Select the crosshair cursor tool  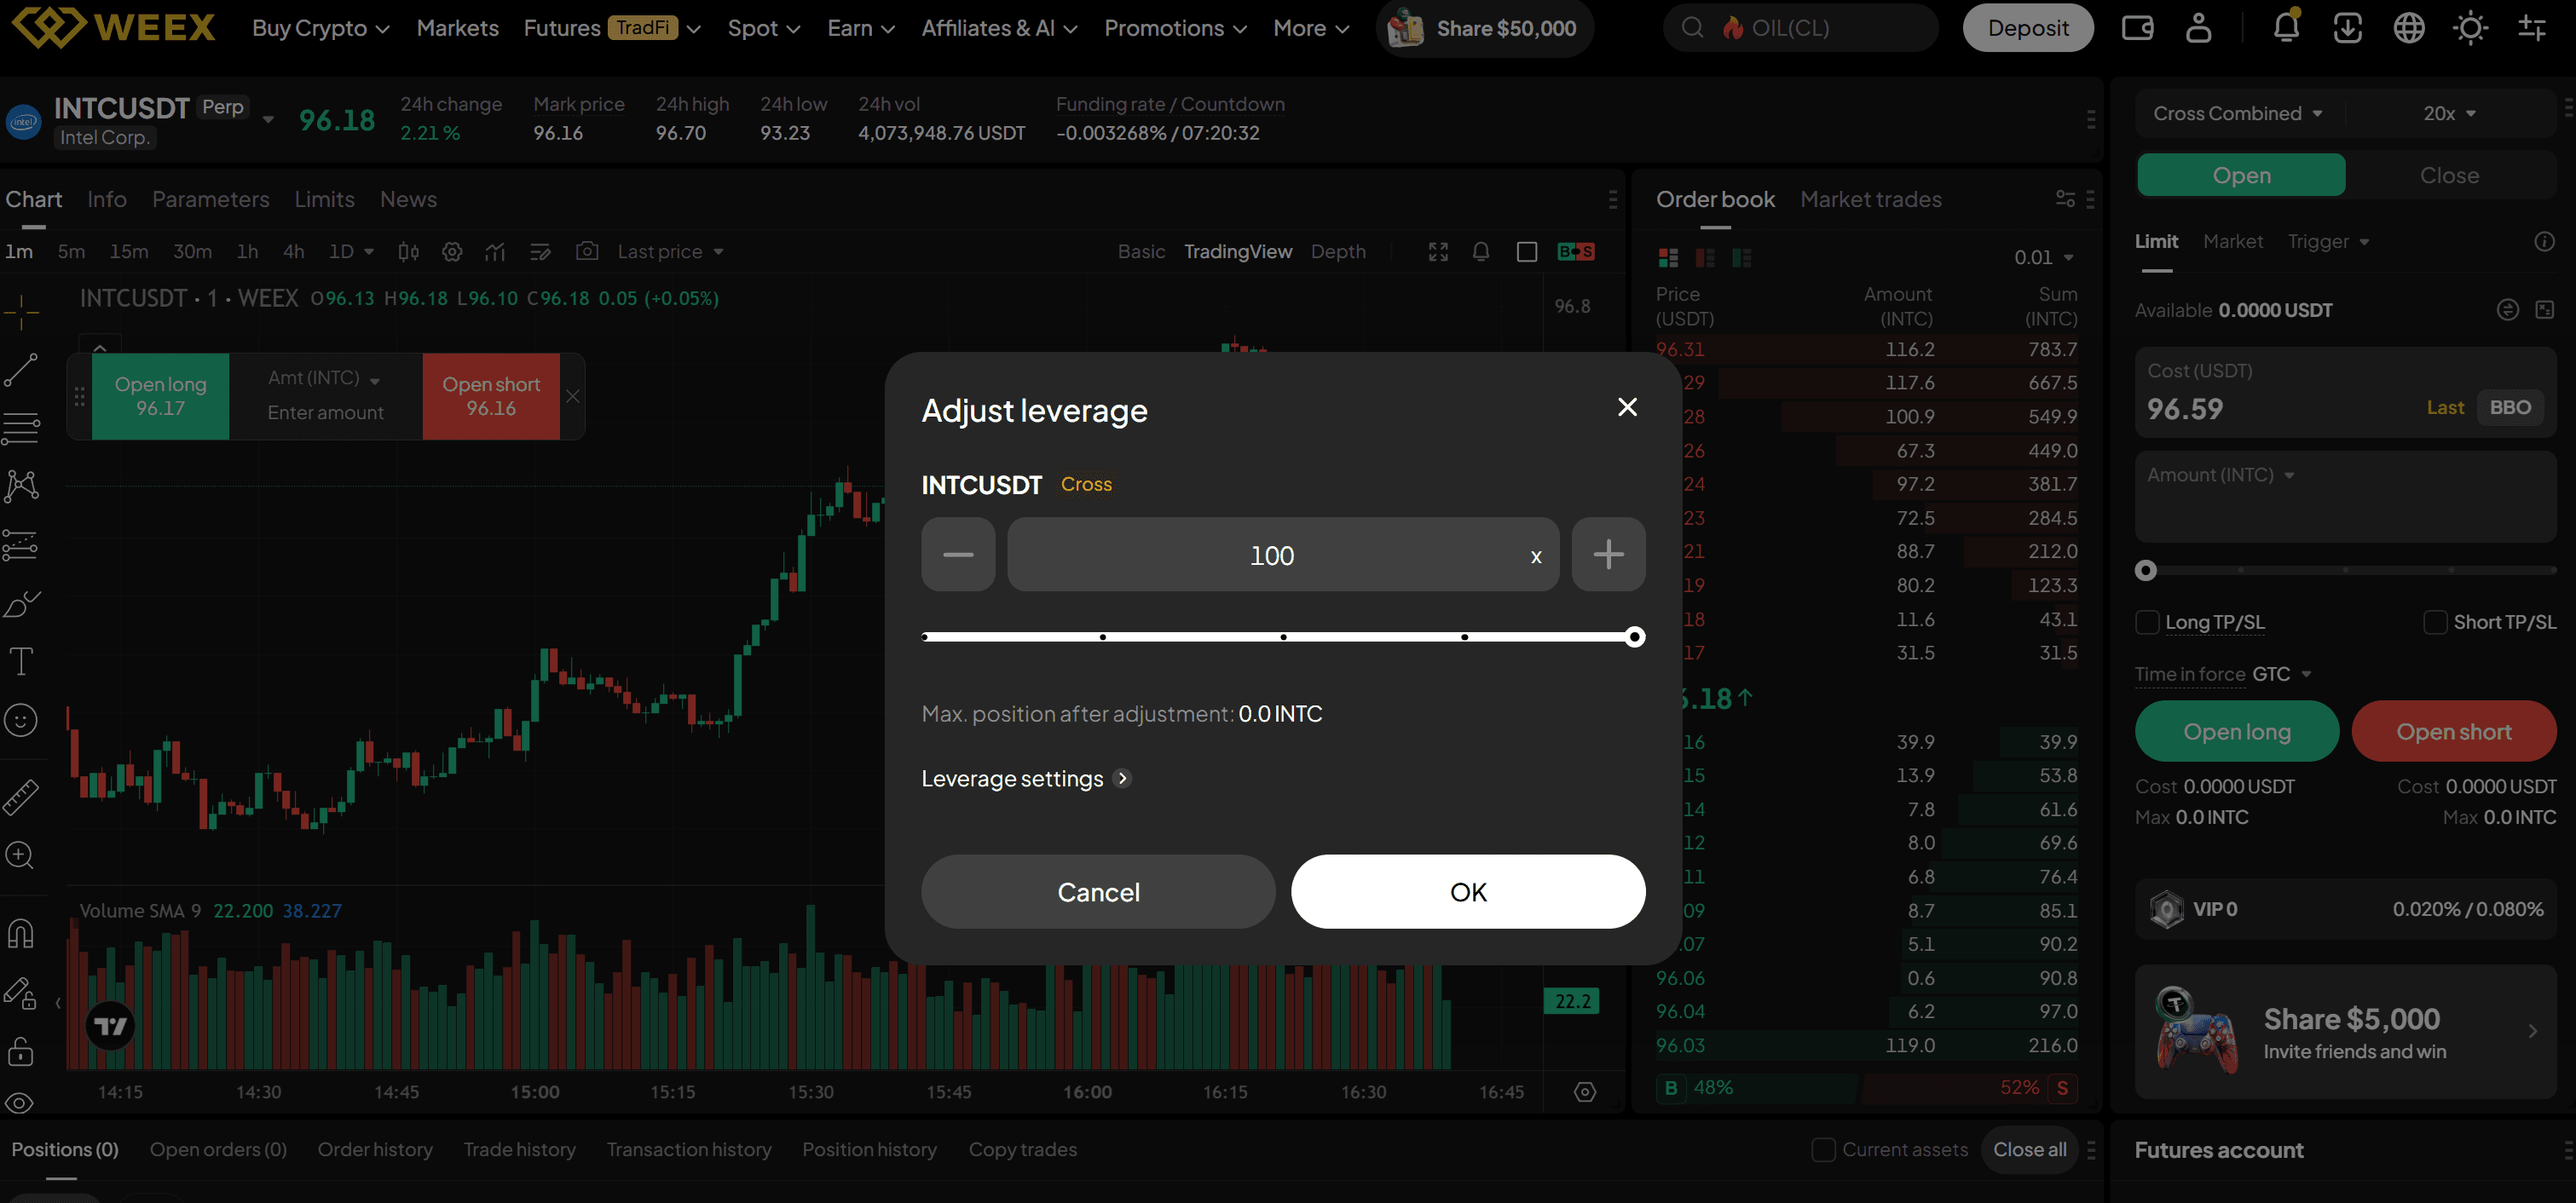21,313
